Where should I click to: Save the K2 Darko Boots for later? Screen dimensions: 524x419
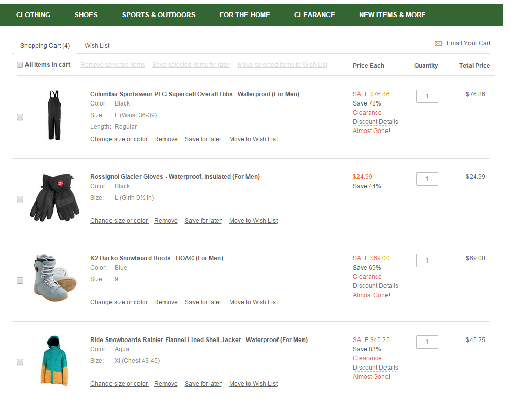pyautogui.click(x=203, y=302)
